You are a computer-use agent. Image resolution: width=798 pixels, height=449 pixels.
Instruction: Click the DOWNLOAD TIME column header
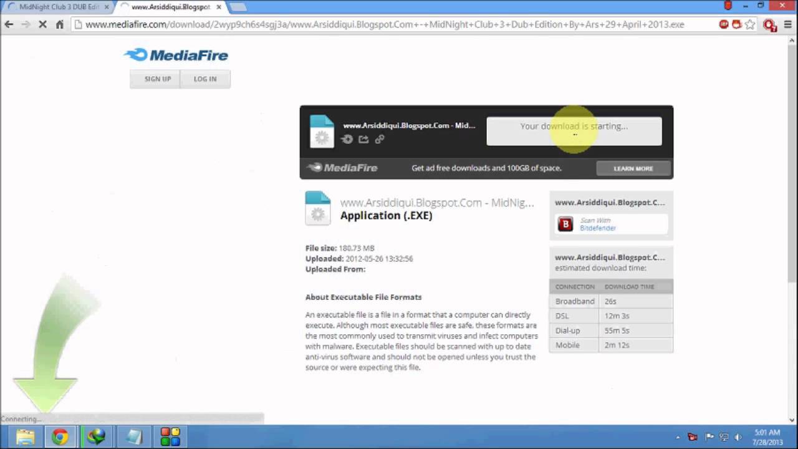[629, 287]
